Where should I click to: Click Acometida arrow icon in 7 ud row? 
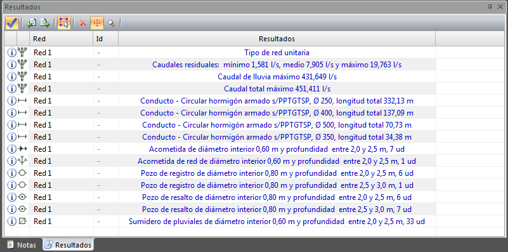point(23,149)
